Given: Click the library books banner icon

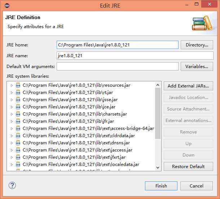Looking at the screenshot, I should pyautogui.click(x=202, y=23).
